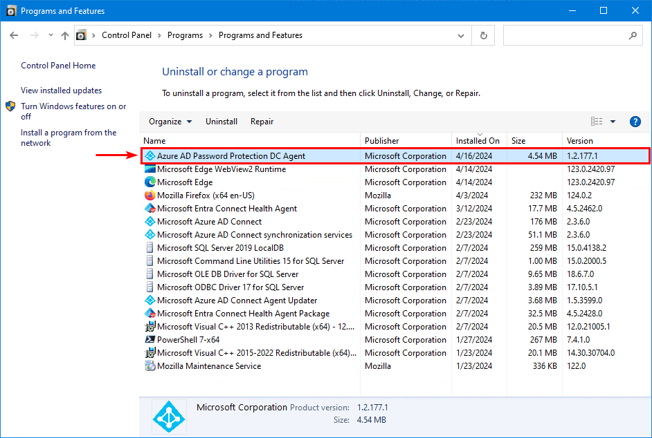The width and height of the screenshot is (652, 438).
Task: Click the search magnifier icon
Action: point(632,35)
